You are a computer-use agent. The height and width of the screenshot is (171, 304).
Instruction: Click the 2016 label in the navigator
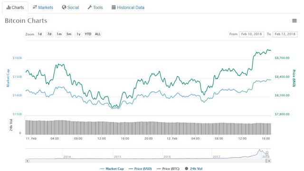[x=167, y=157]
